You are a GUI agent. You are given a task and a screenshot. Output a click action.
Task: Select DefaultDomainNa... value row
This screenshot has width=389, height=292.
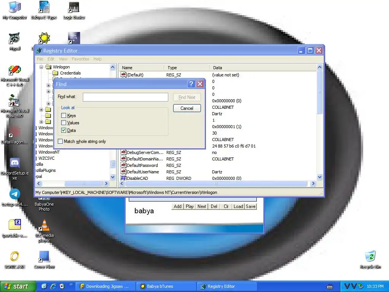(x=218, y=159)
